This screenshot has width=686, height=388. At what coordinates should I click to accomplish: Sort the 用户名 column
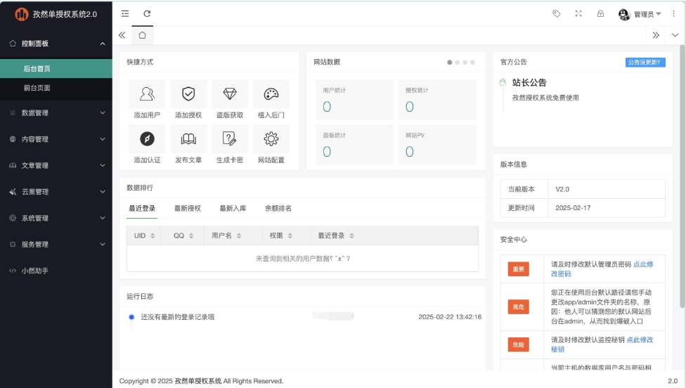pyautogui.click(x=239, y=235)
